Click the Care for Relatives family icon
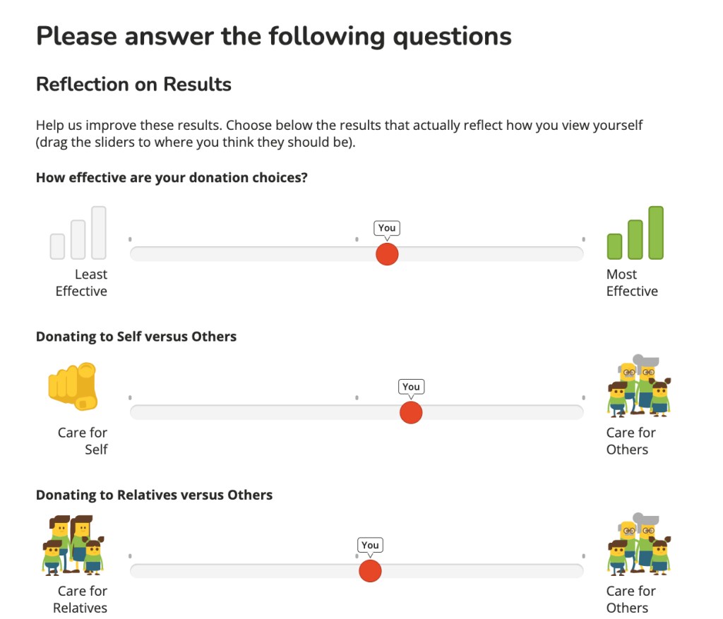This screenshot has height=619, width=723. pyautogui.click(x=73, y=545)
